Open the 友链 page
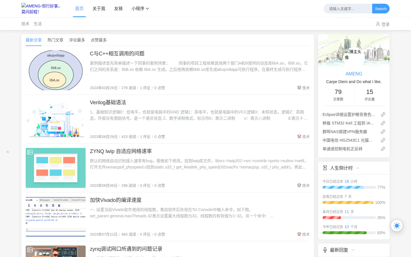 tap(118, 9)
